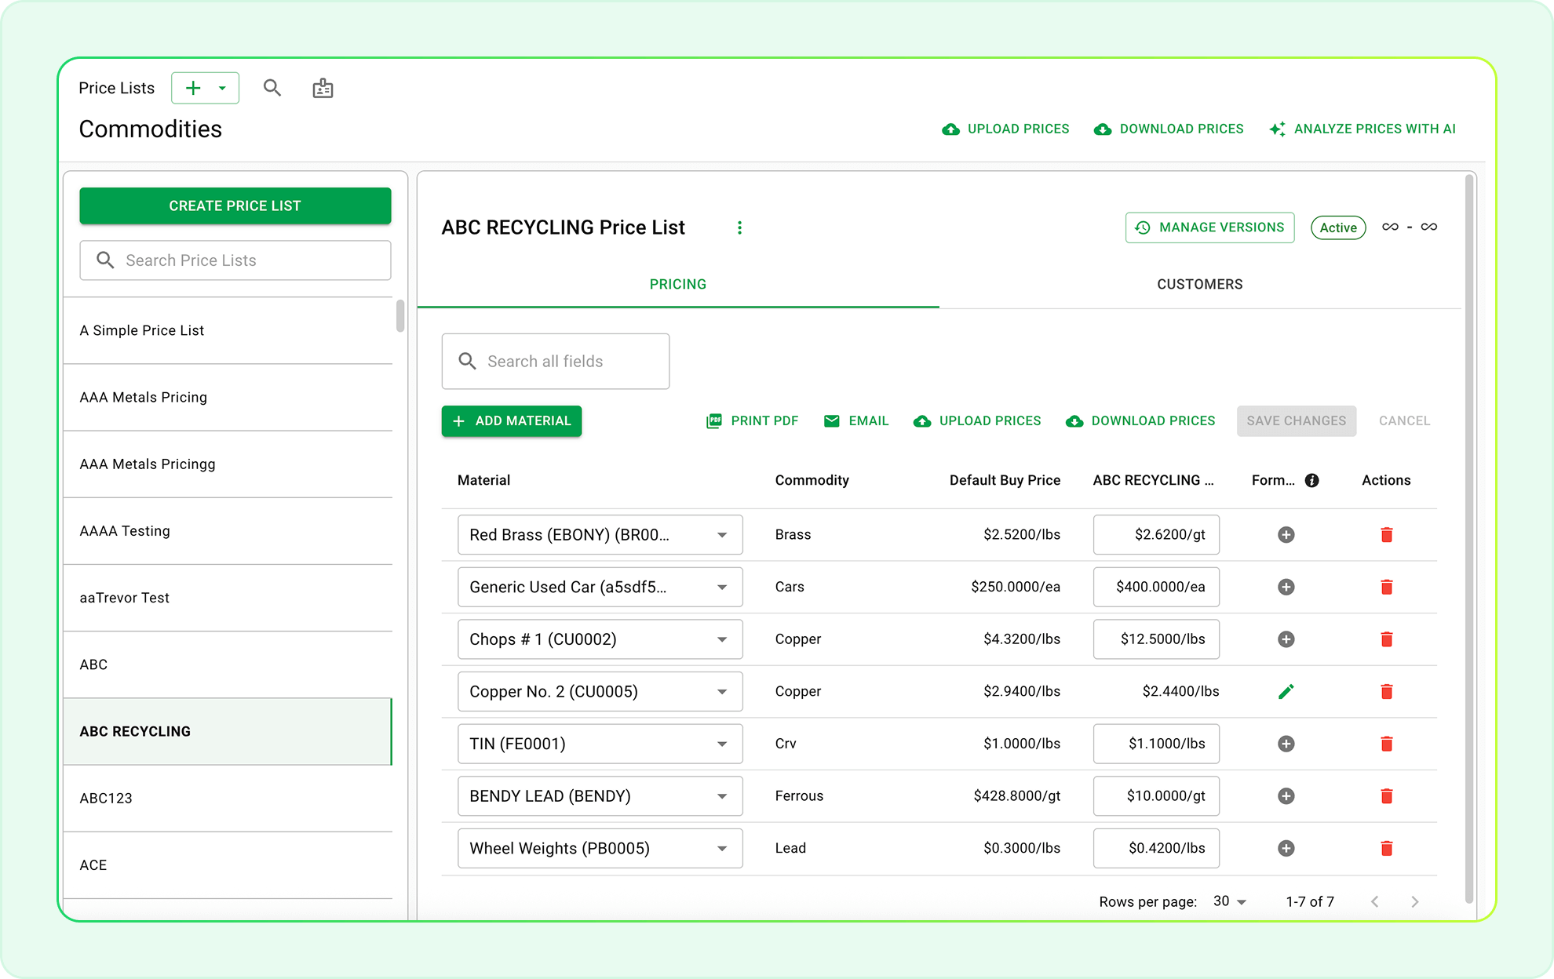This screenshot has width=1554, height=979.
Task: Click the Search Price Lists field
Action: 235,260
